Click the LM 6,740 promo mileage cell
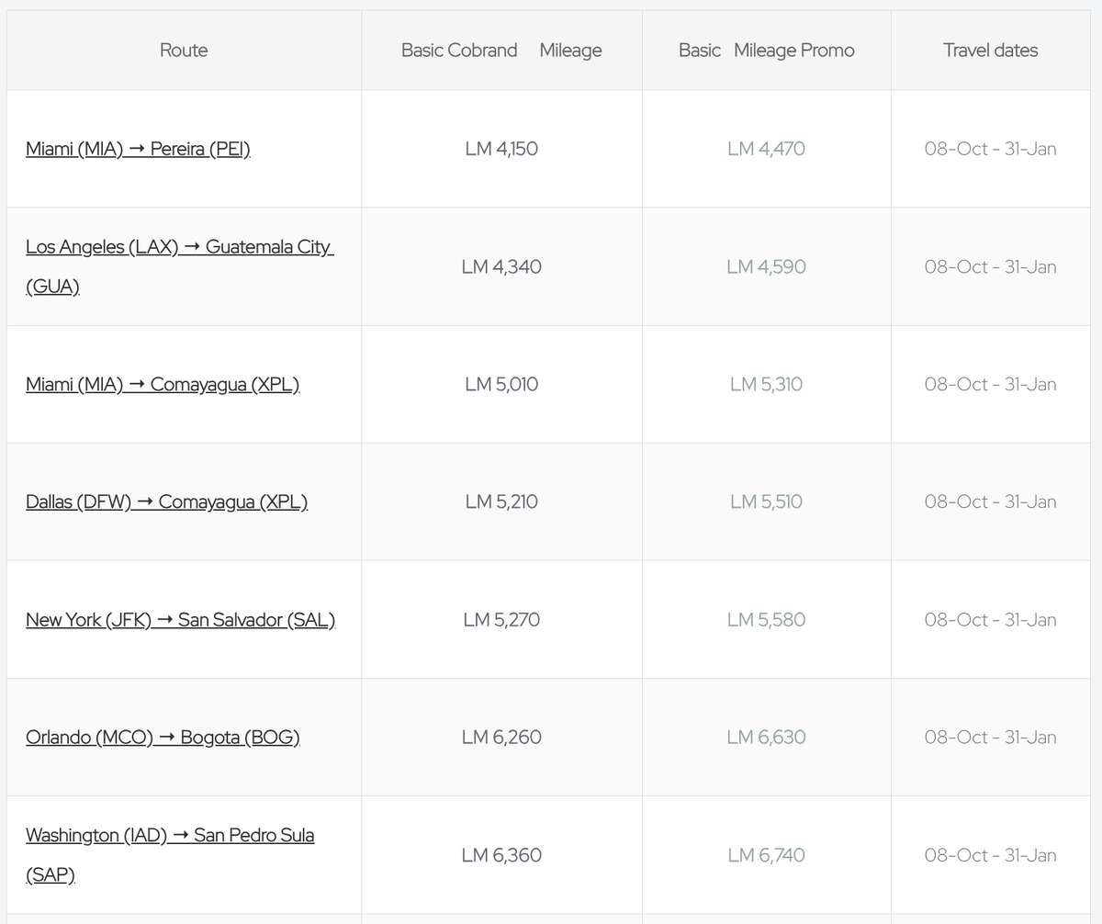 766,855
